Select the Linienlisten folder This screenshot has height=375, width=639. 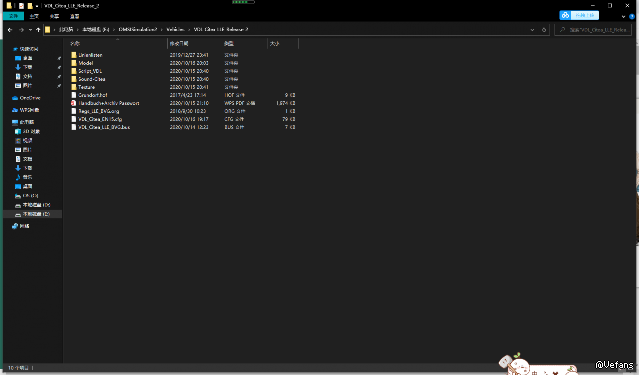[90, 55]
